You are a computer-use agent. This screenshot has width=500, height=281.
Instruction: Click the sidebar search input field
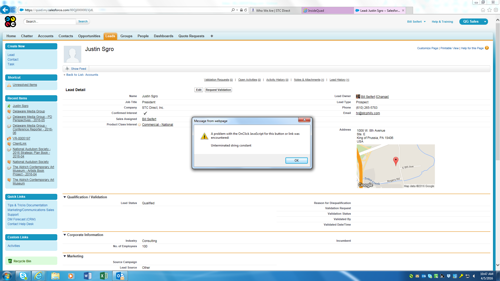(x=50, y=22)
